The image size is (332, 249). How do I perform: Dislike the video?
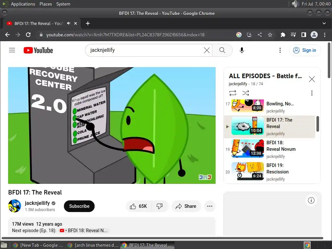click(x=160, y=206)
